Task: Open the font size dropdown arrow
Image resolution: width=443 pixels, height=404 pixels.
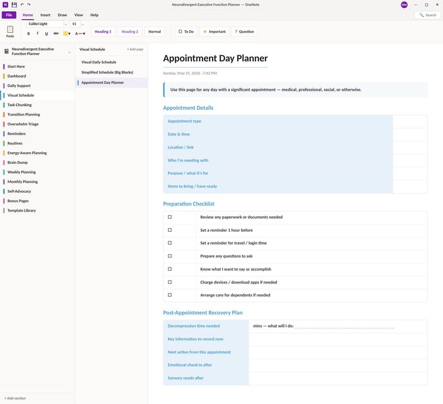Action: 83,25
